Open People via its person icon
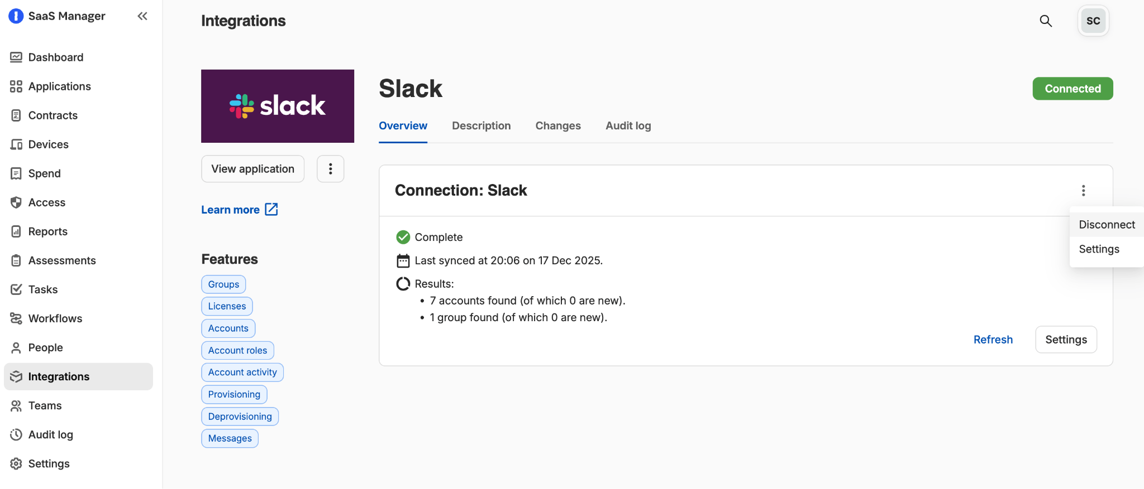This screenshot has height=489, width=1144. click(x=16, y=347)
